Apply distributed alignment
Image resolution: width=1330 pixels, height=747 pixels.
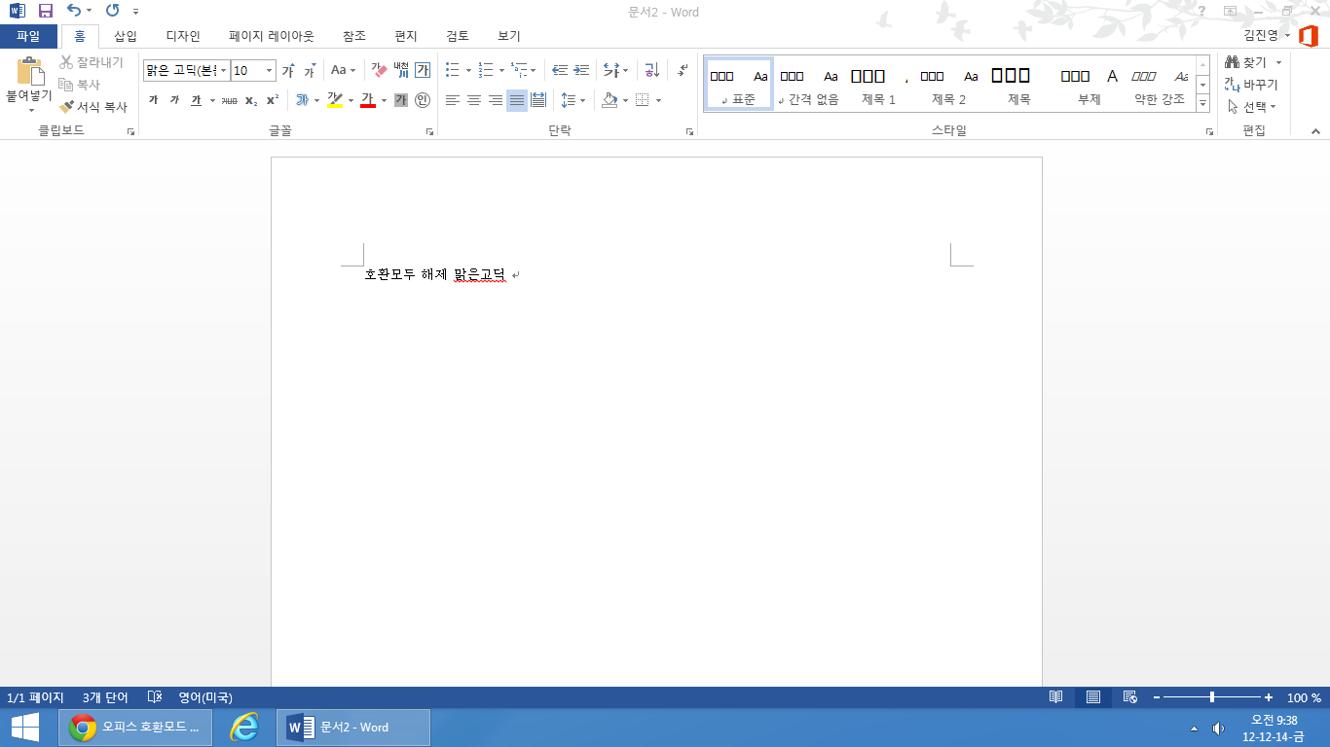point(538,100)
